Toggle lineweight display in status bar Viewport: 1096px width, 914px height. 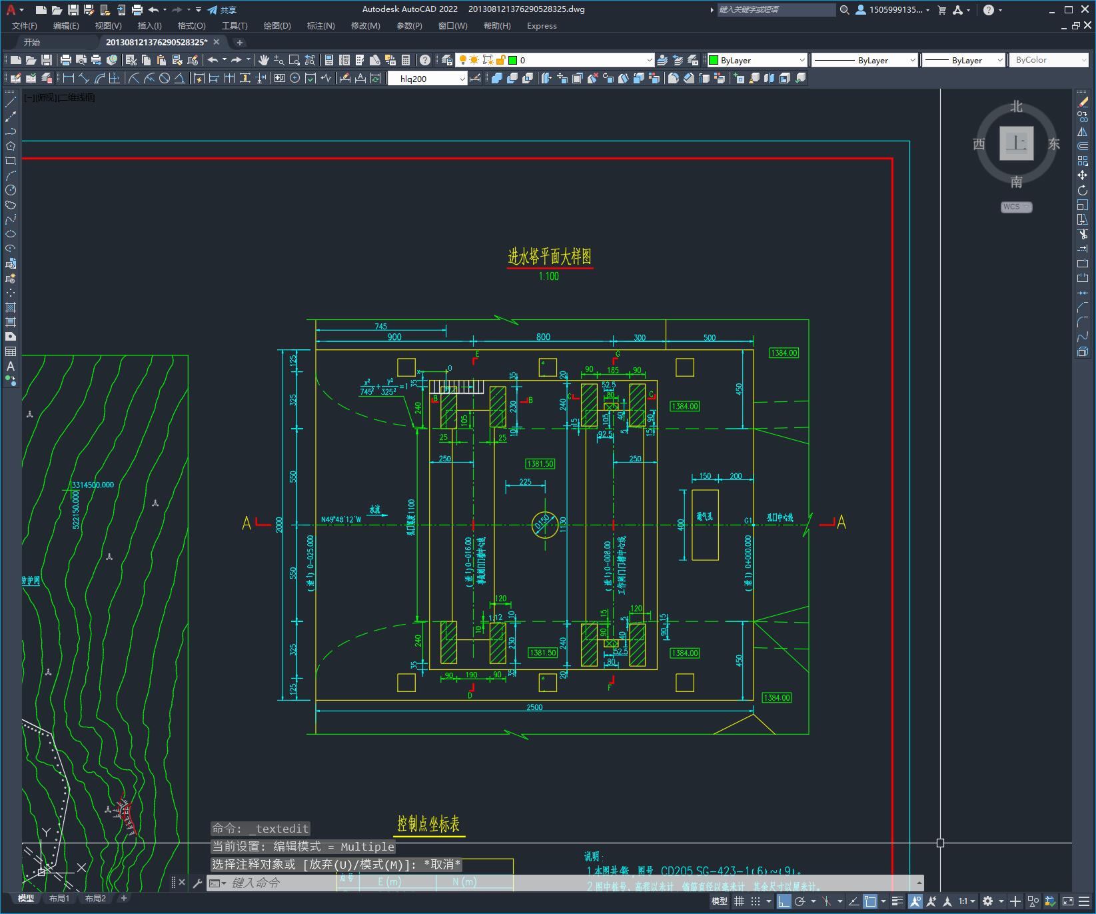897,901
